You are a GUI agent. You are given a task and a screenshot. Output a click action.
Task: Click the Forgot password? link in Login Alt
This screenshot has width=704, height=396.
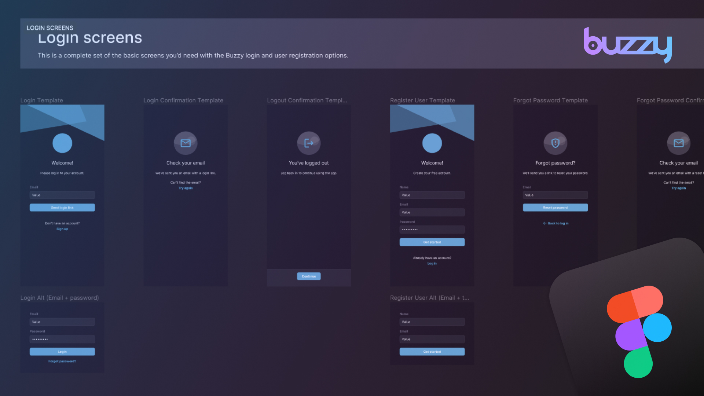[x=62, y=361]
